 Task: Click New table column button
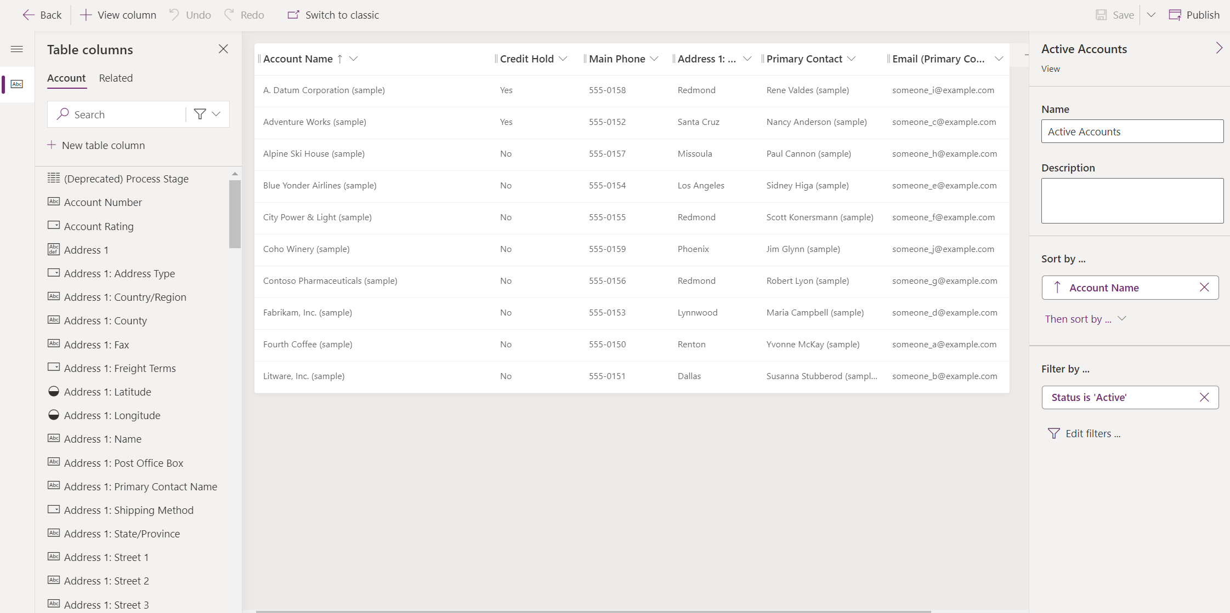[96, 144]
